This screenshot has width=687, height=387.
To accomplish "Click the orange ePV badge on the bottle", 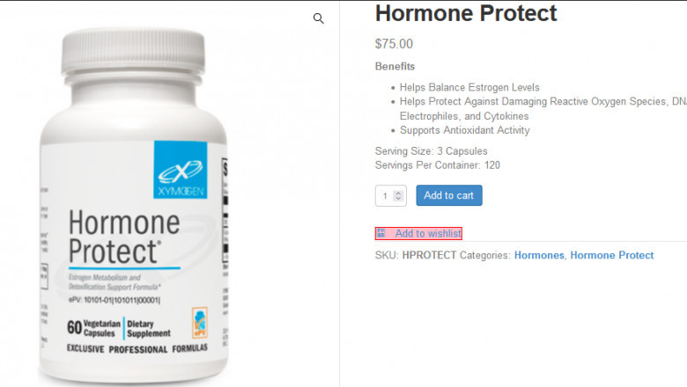I will [199, 323].
